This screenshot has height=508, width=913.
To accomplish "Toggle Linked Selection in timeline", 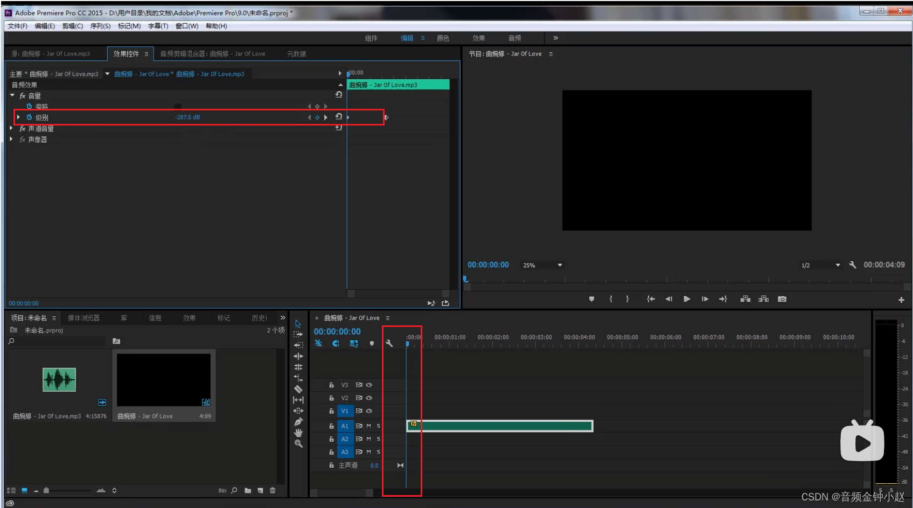I will click(354, 343).
